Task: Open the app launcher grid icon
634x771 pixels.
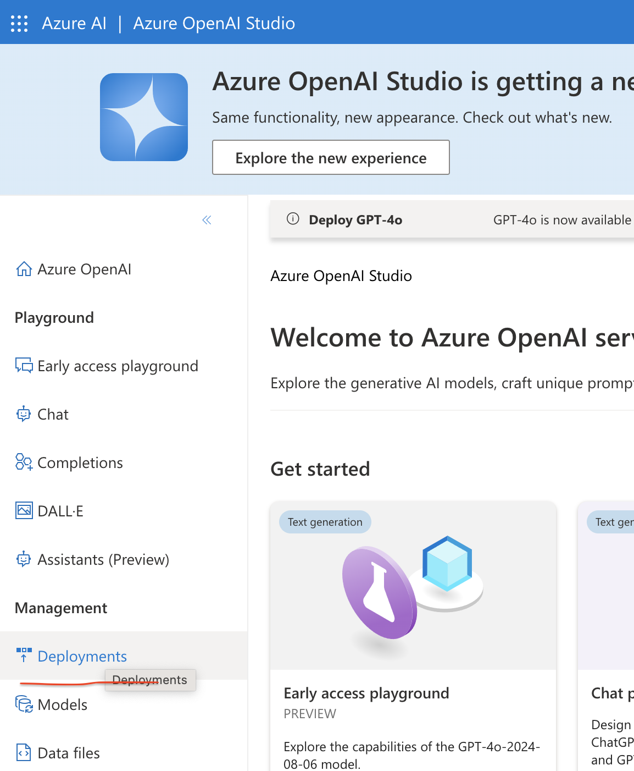Action: (19, 23)
